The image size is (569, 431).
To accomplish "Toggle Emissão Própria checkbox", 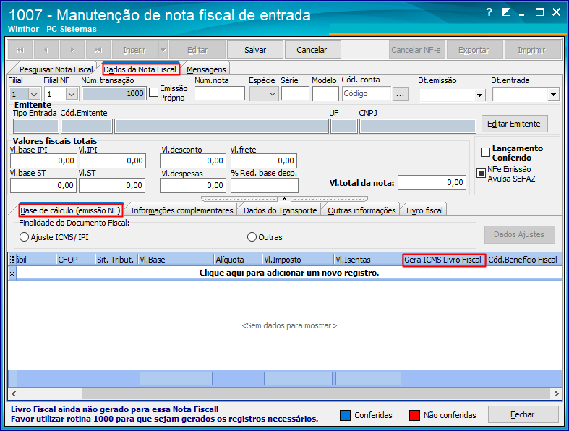I will pos(154,93).
